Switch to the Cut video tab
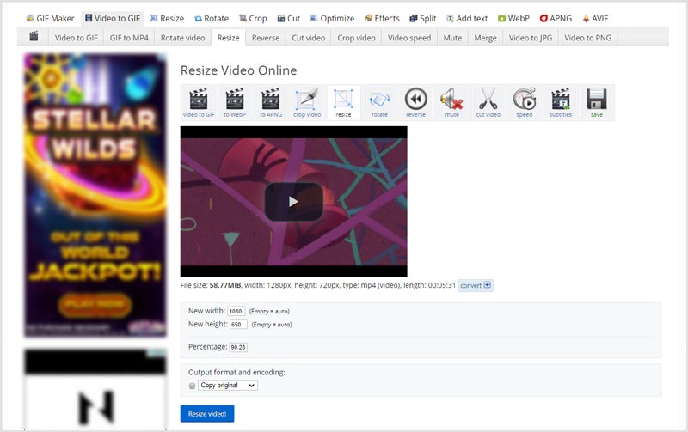Image resolution: width=688 pixels, height=432 pixels. pos(309,38)
